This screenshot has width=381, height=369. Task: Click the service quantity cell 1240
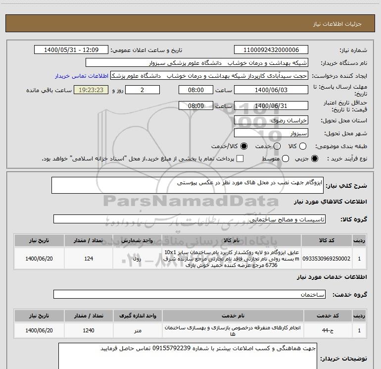point(89,330)
